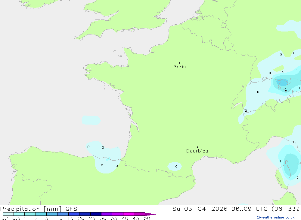Pick the 40–45 mm bright magenta swatch
Viewport: 301px width, 220px height.
point(129,214)
